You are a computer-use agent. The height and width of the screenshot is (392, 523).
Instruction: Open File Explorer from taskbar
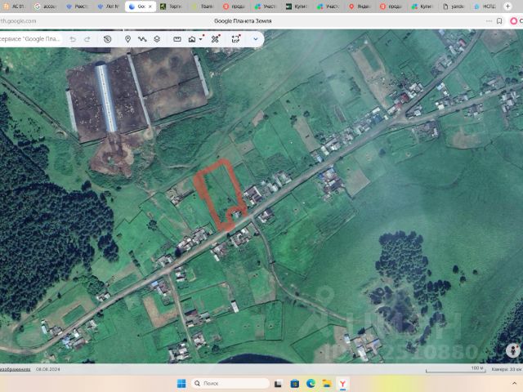pos(327,384)
